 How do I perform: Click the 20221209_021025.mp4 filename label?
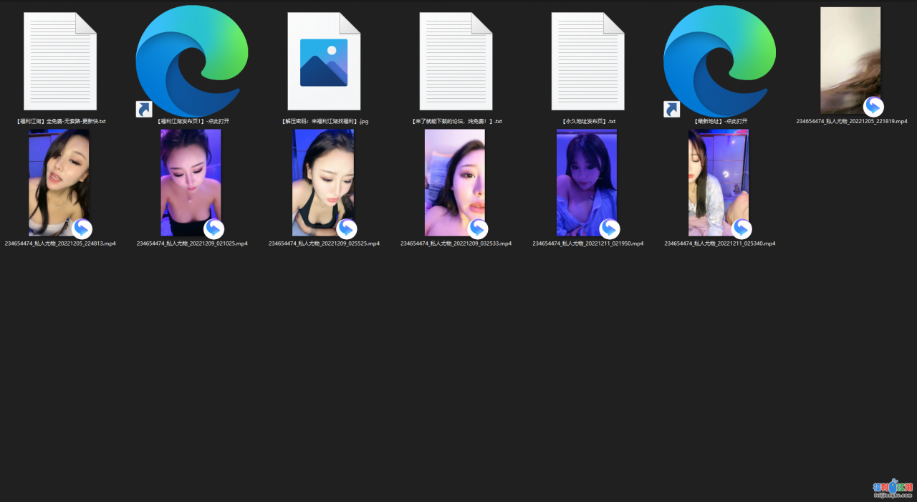pyautogui.click(x=192, y=243)
